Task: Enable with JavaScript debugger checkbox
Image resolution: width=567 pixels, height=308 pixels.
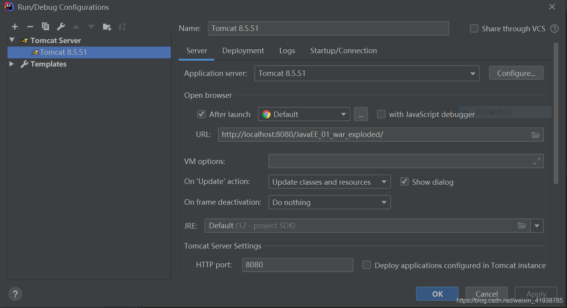Action: pos(381,114)
